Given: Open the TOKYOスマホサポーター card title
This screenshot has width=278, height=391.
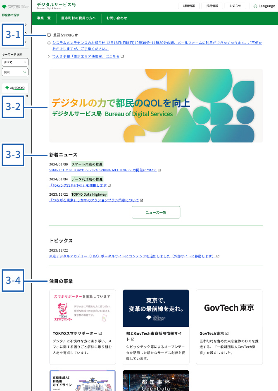Looking at the screenshot, I should (x=75, y=333).
